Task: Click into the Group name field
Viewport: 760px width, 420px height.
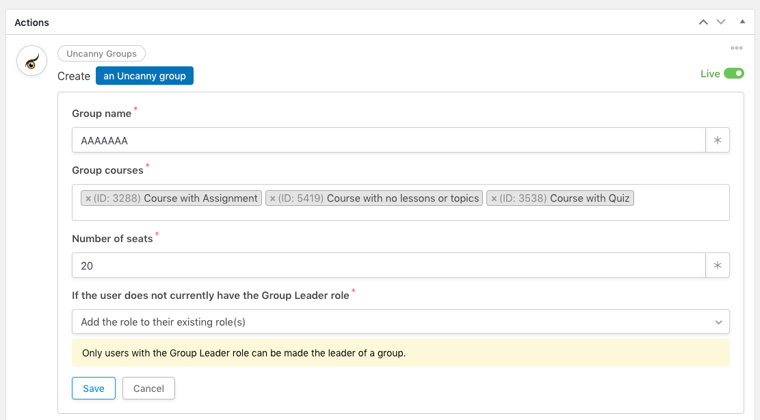Action: [x=389, y=140]
